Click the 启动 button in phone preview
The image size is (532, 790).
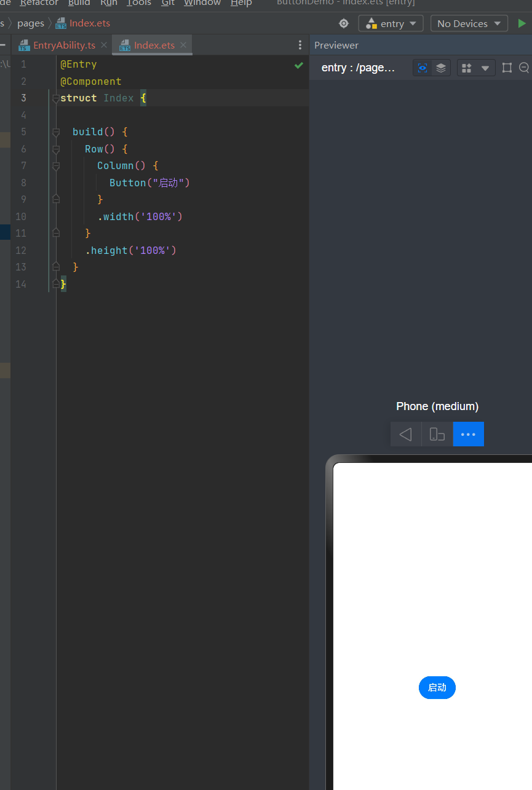[x=437, y=687]
